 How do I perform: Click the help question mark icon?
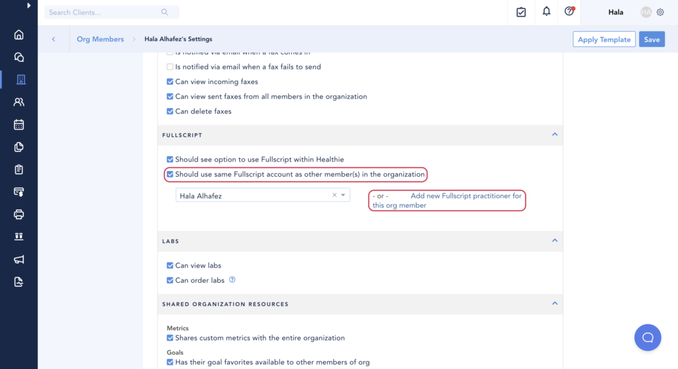pos(569,12)
